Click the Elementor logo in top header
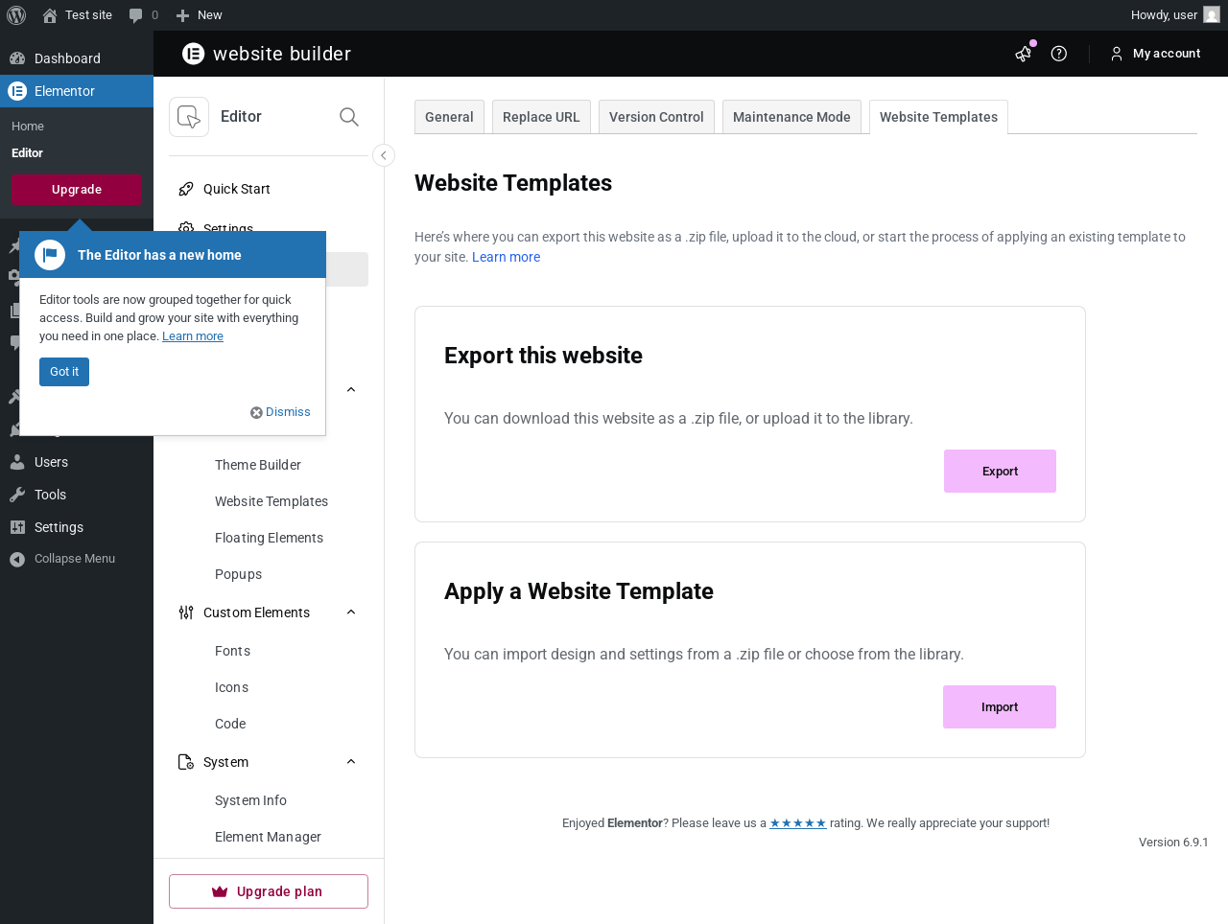 [194, 54]
